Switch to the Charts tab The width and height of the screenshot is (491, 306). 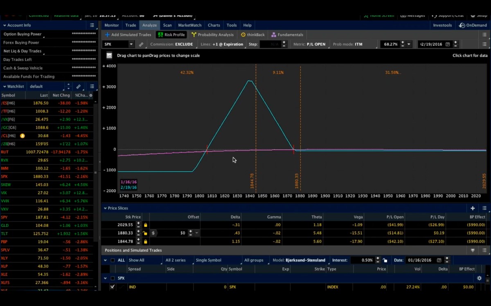214,25
